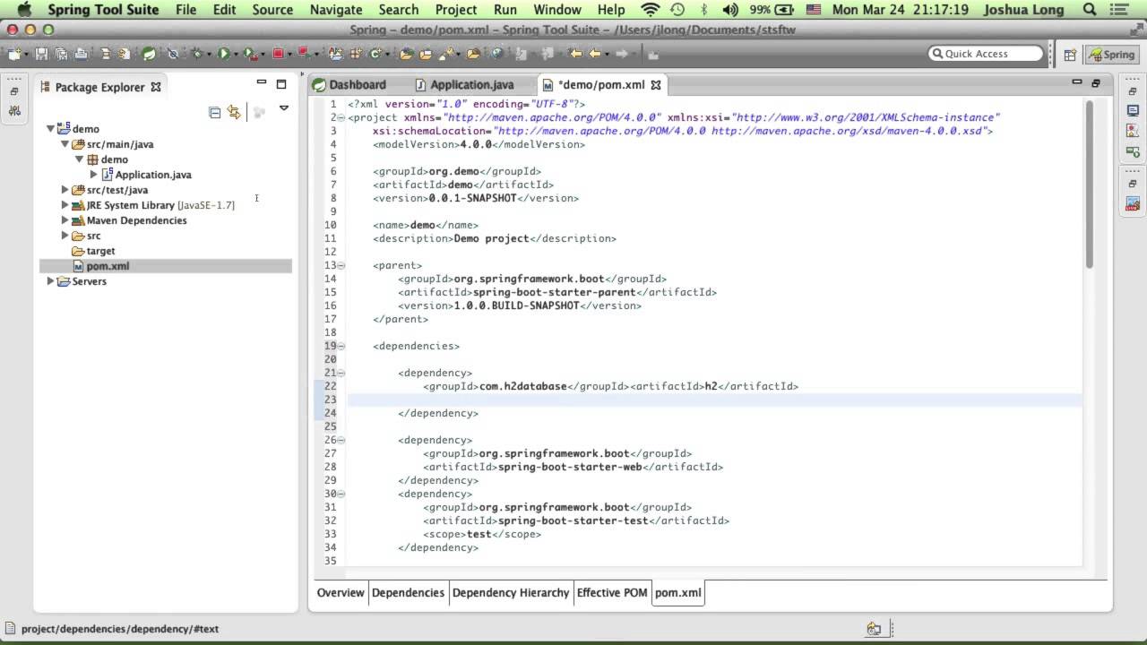Open the Project menu
Image resolution: width=1147 pixels, height=645 pixels.
(456, 10)
